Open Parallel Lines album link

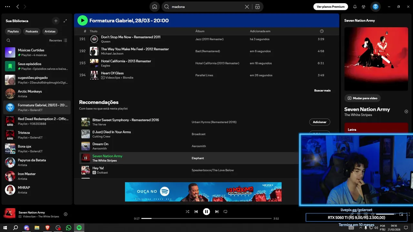(x=204, y=75)
